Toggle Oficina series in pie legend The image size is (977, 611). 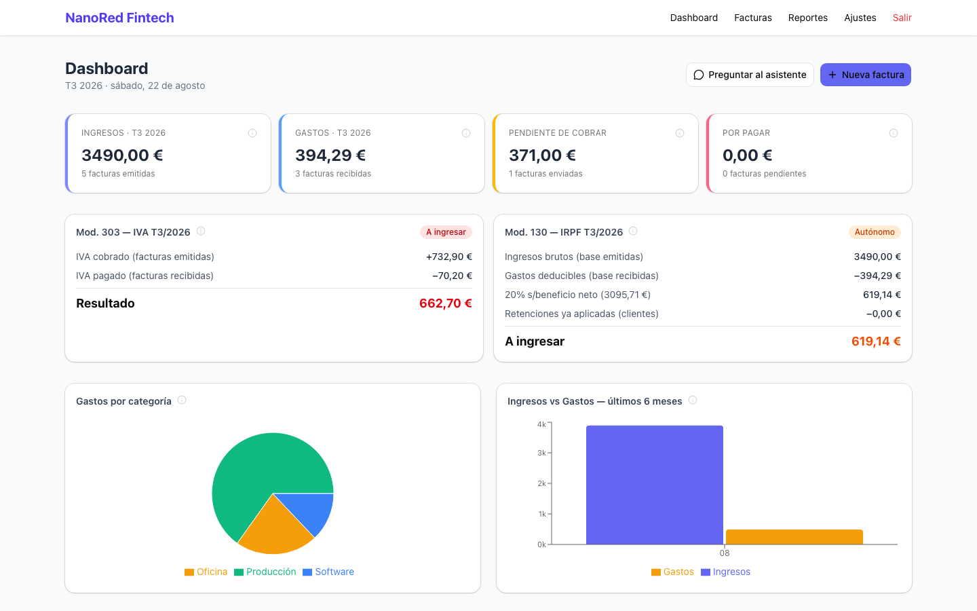click(206, 572)
